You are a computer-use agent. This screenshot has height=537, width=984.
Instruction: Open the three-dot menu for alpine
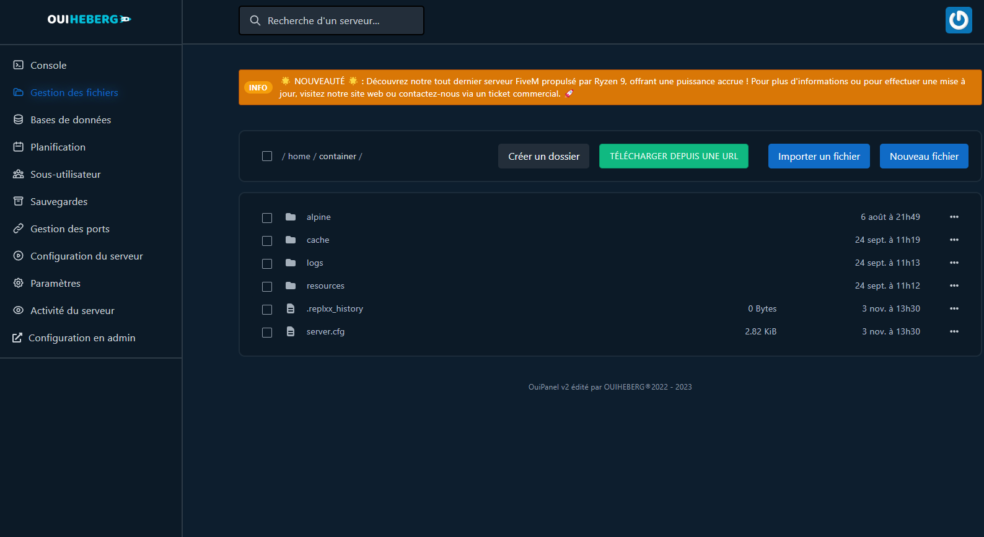click(x=954, y=217)
